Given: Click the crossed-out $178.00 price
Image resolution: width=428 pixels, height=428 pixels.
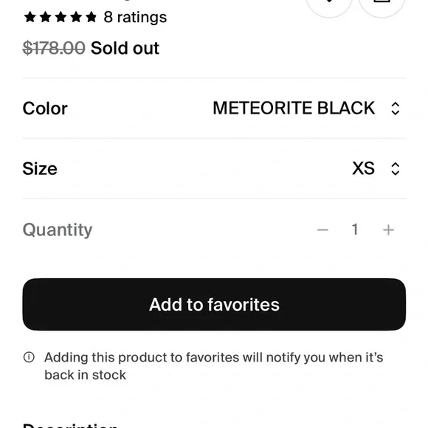Looking at the screenshot, I should coord(54,48).
